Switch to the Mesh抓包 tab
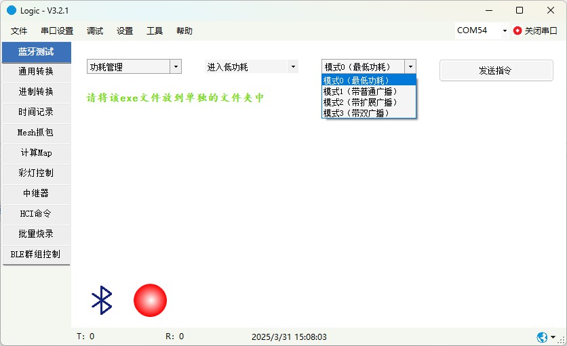Viewport: 567px width, 346px height. pyautogui.click(x=36, y=133)
